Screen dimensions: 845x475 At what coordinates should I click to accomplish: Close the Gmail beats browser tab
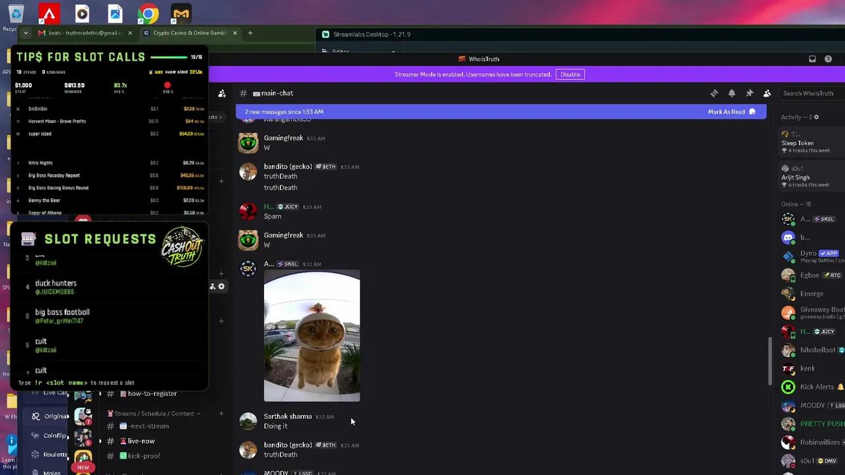[130, 33]
